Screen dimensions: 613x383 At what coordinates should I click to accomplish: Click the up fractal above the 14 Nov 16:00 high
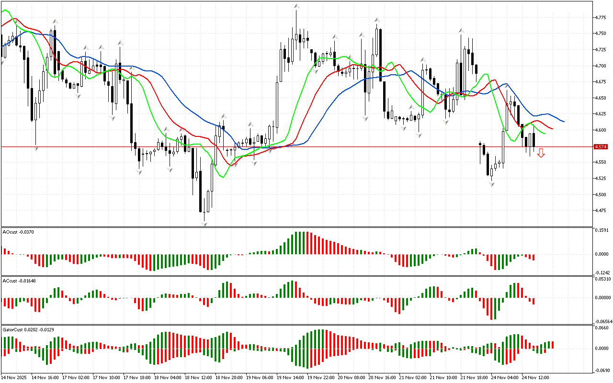pyautogui.click(x=55, y=22)
